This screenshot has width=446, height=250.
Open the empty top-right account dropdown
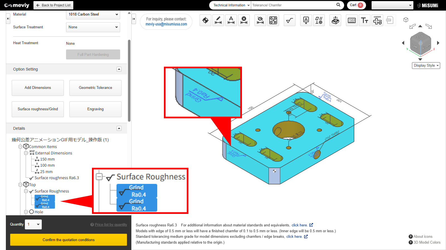(392, 5)
